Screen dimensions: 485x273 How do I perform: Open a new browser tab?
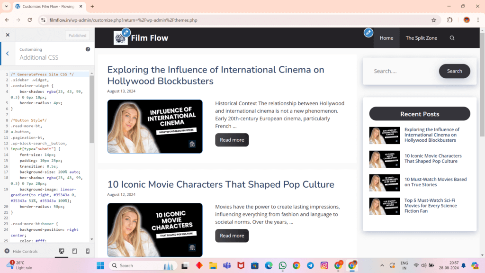[x=92, y=6]
